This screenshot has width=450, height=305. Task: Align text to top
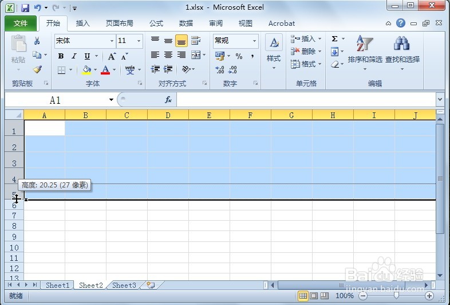(x=155, y=41)
